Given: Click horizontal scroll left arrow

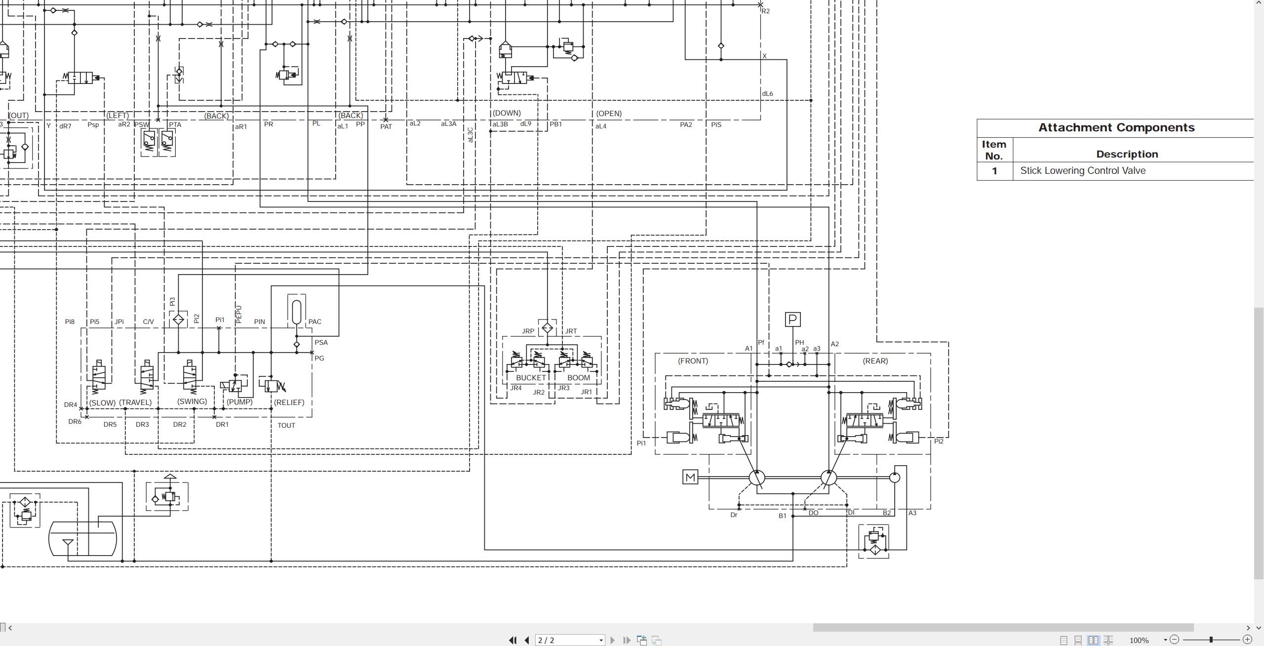Looking at the screenshot, I should click(10, 628).
